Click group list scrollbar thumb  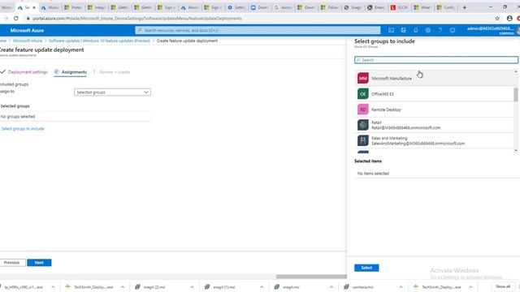(x=516, y=95)
